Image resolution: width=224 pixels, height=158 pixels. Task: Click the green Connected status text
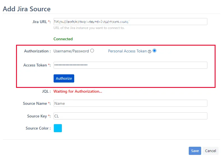(63, 39)
